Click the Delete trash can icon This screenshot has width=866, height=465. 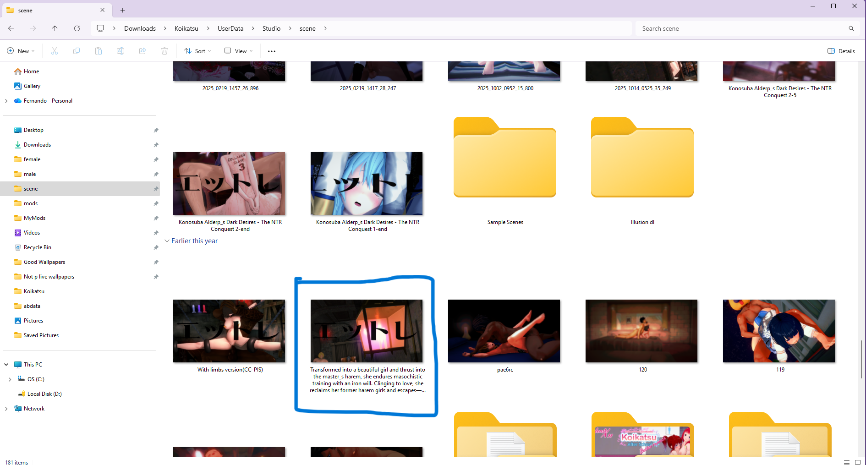coord(164,51)
